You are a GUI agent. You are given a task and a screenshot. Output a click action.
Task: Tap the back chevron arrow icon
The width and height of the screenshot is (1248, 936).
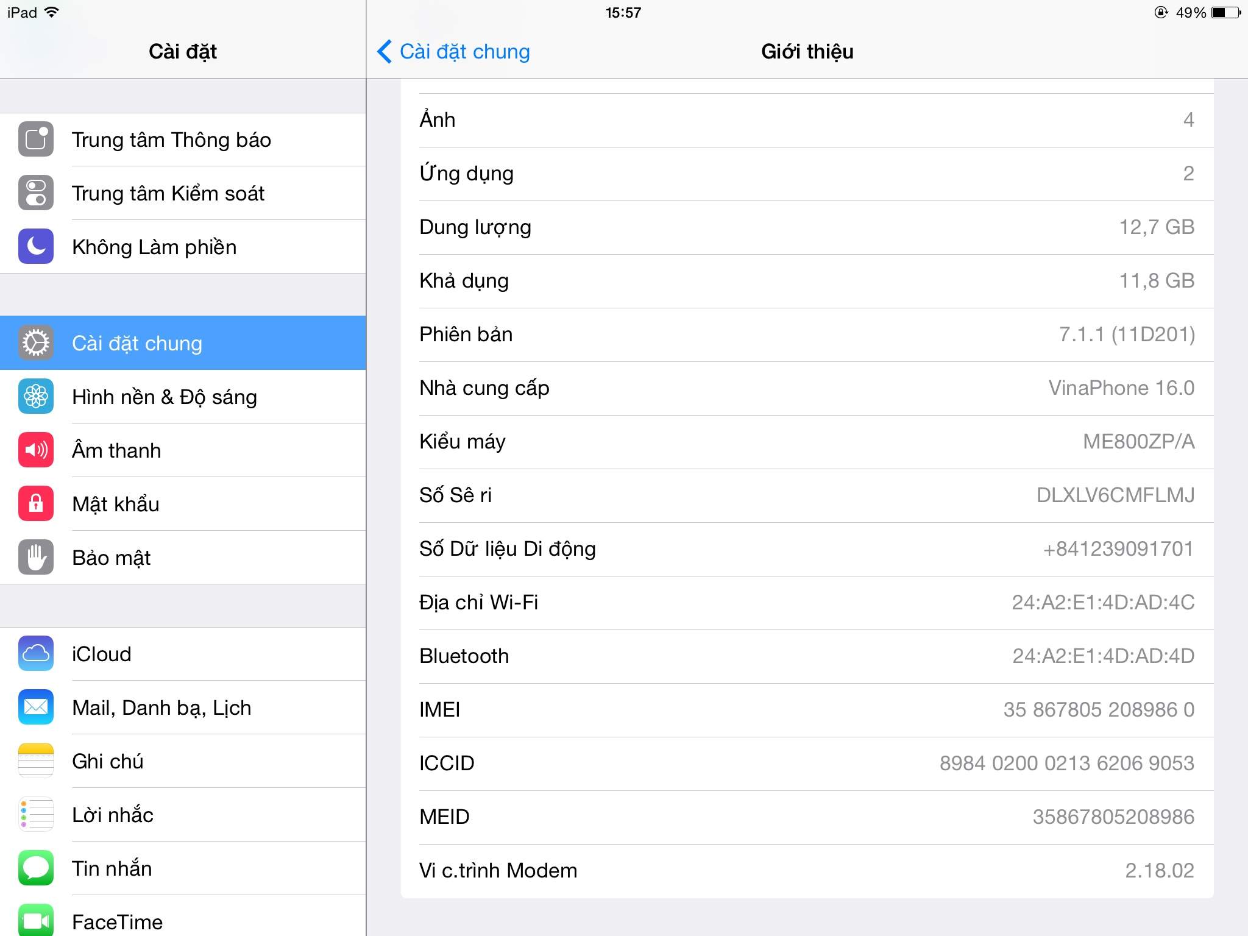pyautogui.click(x=385, y=52)
